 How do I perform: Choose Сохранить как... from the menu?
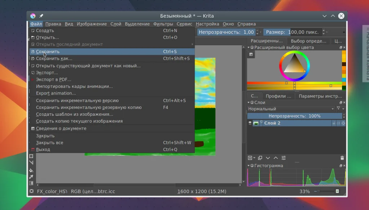(x=54, y=59)
